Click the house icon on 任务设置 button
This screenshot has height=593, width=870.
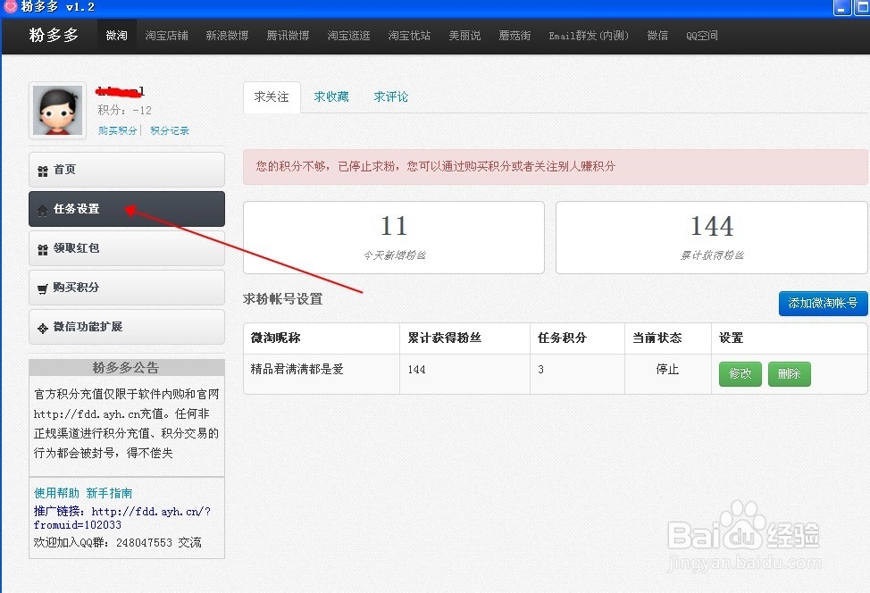[43, 209]
